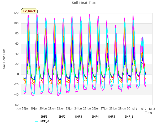Select the SHF4 legend label

(x=95, y=117)
